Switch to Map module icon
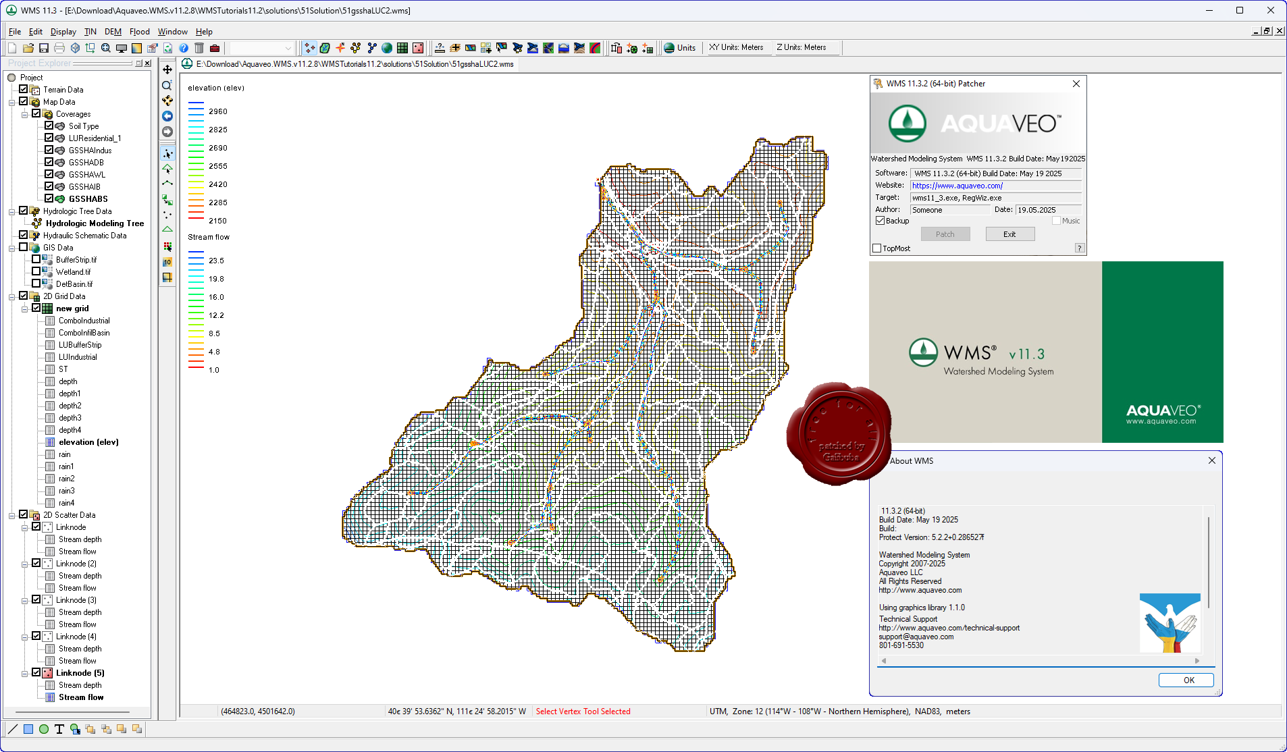Image resolution: width=1287 pixels, height=752 pixels. click(x=325, y=48)
